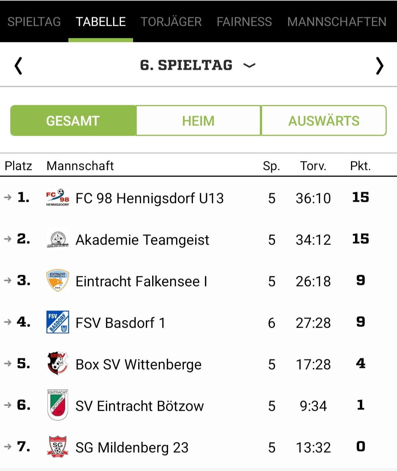Open the Box SV Wittenberge team link
Screen dimensions: 397x471
click(139, 365)
